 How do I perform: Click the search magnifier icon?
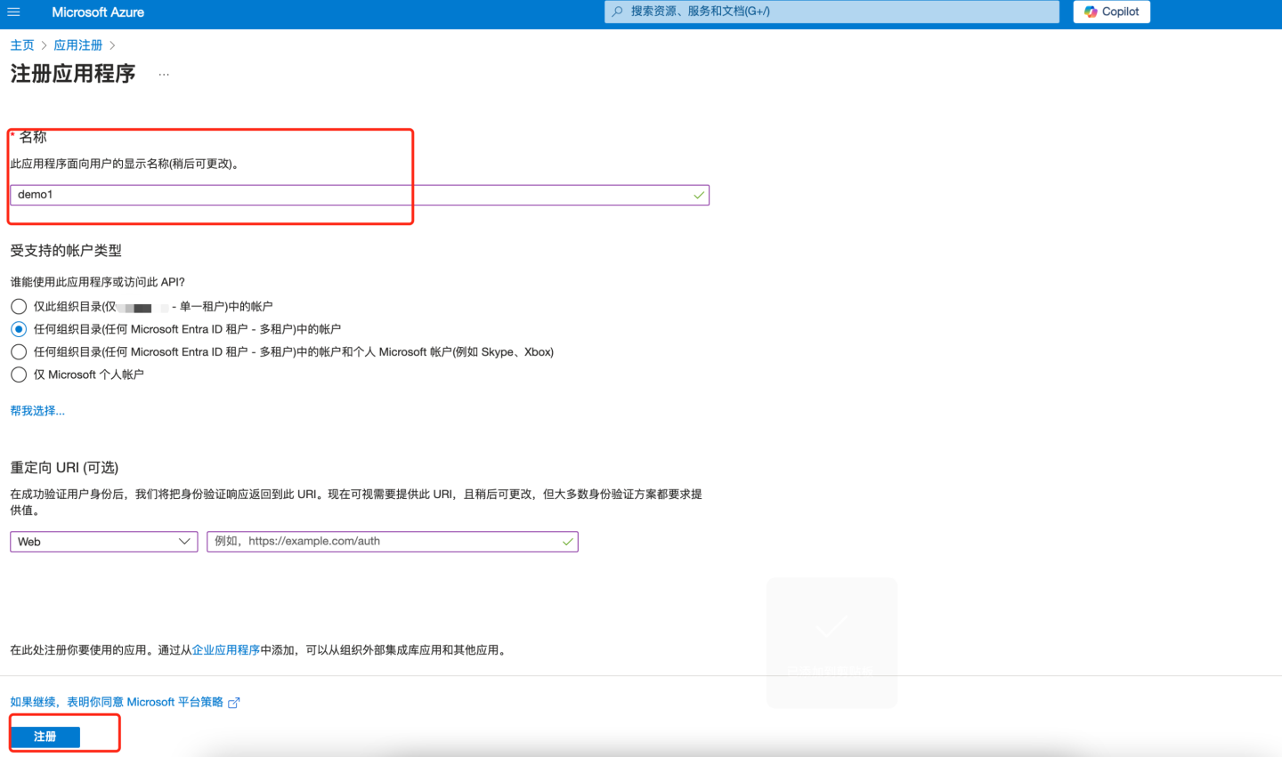tap(617, 12)
